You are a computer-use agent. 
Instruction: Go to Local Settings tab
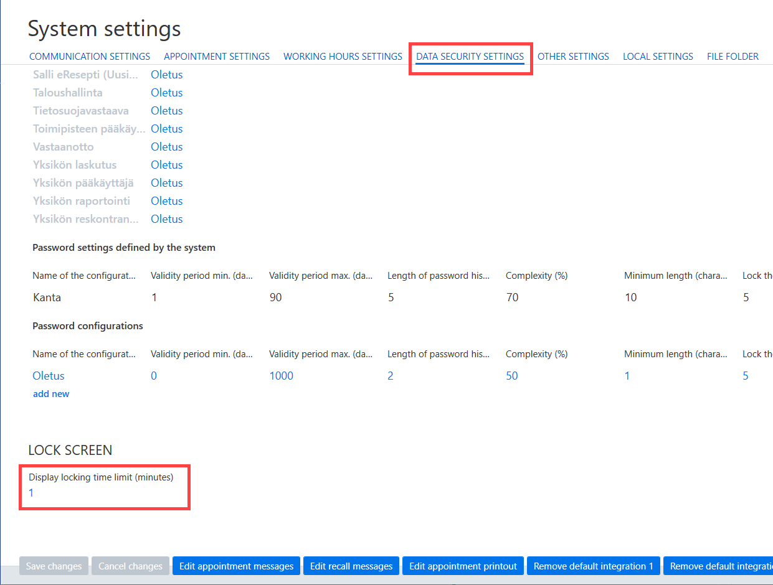(658, 56)
